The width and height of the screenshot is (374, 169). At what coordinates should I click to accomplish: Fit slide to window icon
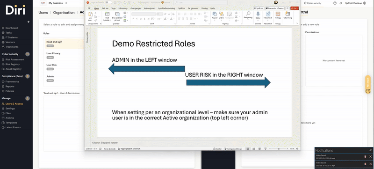coord(297,149)
